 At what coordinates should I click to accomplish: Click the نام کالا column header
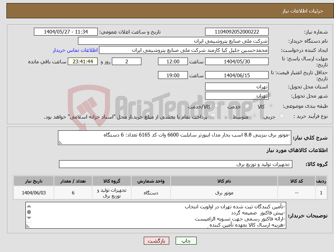pyautogui.click(x=224, y=181)
